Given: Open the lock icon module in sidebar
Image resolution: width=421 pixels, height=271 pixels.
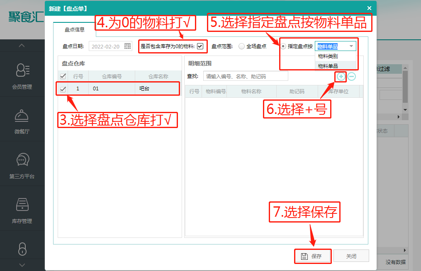Looking at the screenshot, I should pyautogui.click(x=22, y=249).
